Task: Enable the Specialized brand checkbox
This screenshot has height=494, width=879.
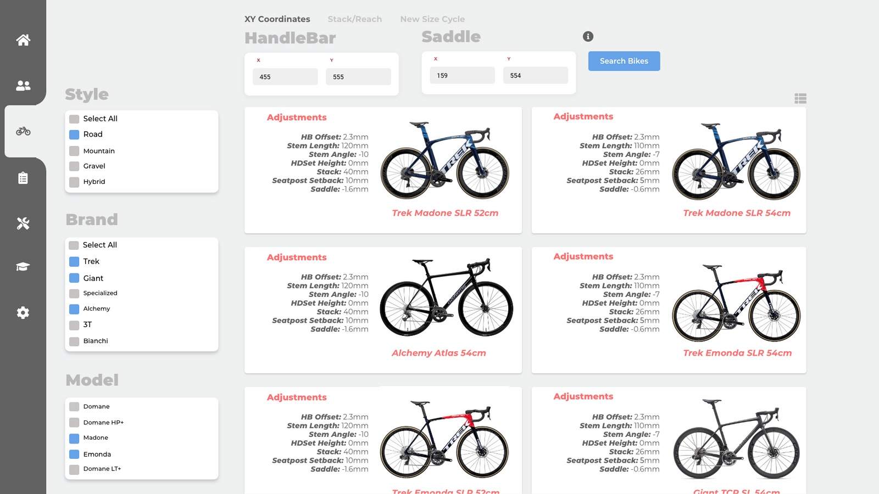Action: (74, 293)
